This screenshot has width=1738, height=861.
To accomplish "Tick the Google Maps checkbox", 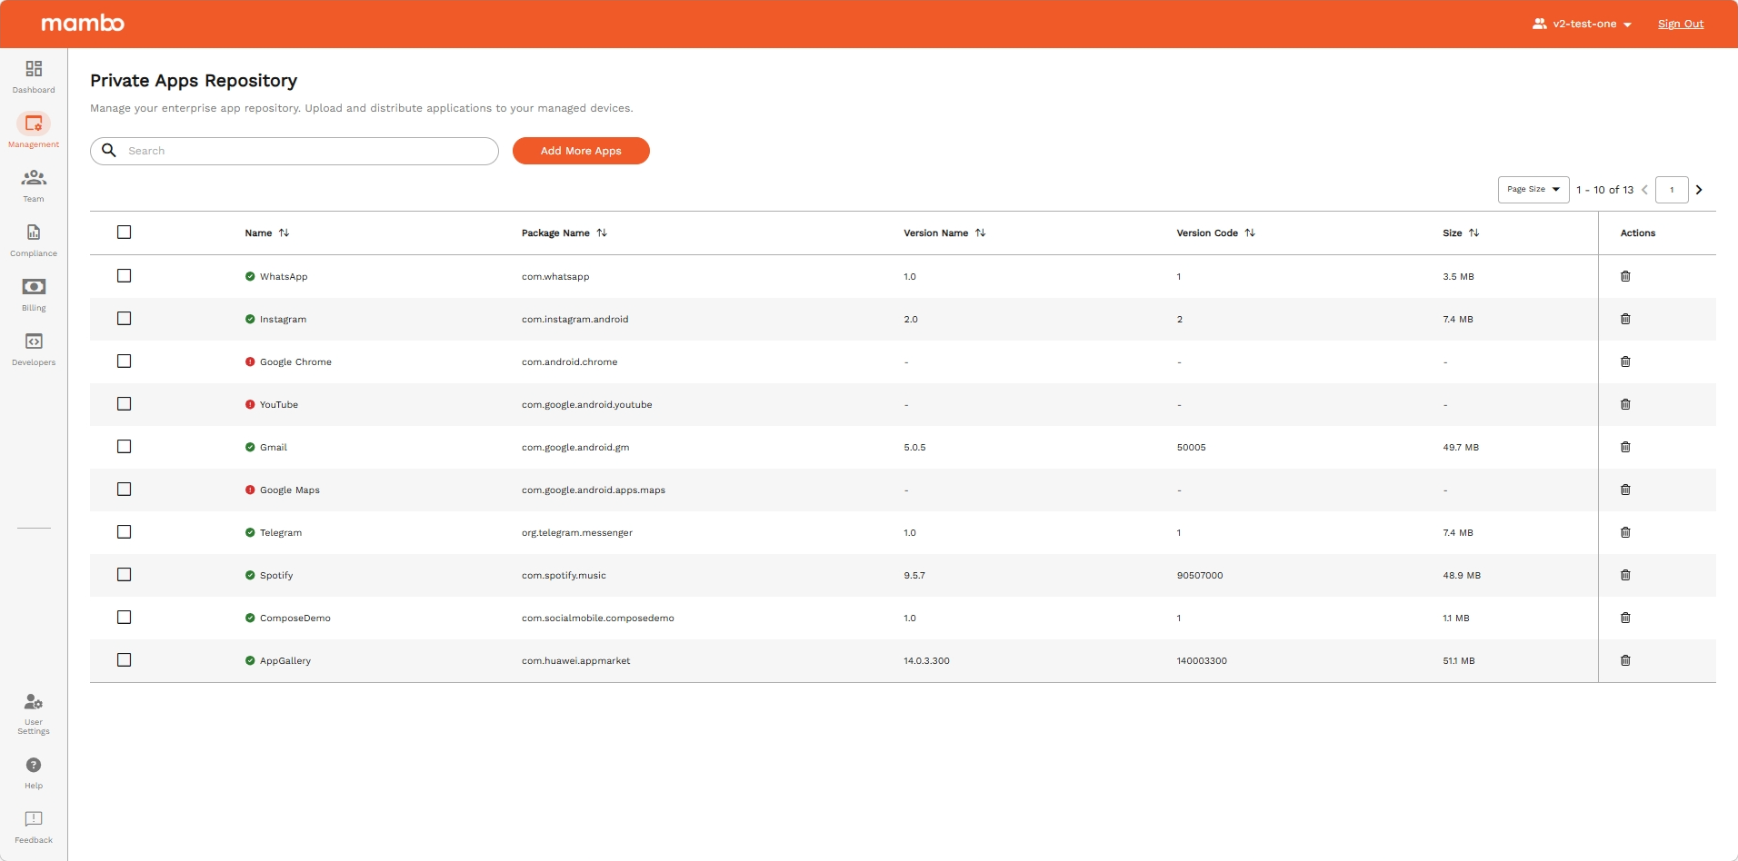I will coord(125,490).
